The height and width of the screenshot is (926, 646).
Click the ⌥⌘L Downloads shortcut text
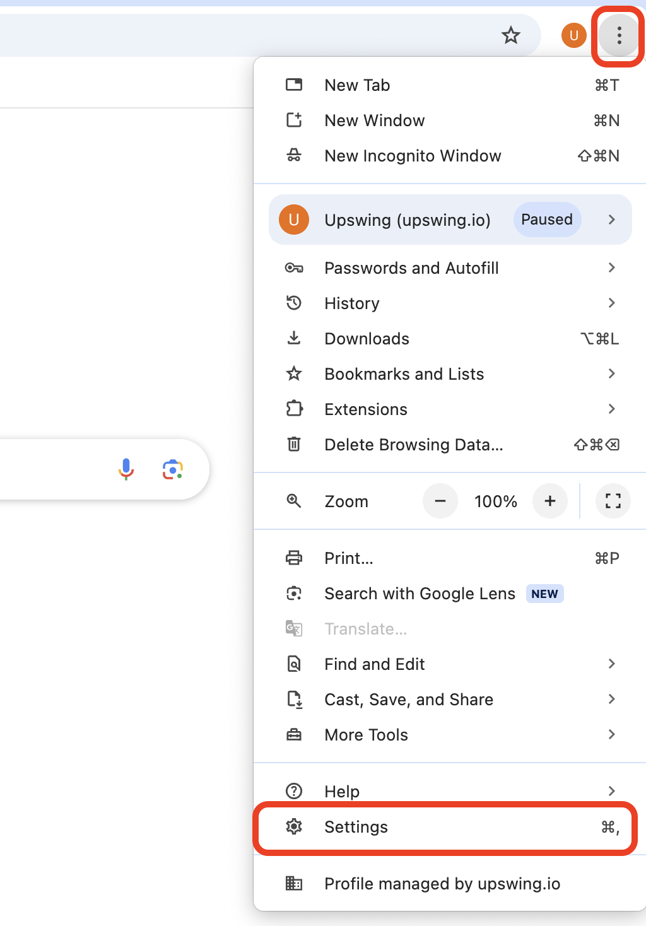click(599, 339)
